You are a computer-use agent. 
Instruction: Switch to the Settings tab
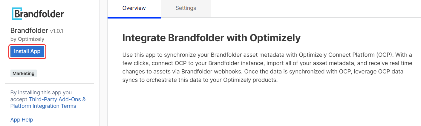(x=186, y=8)
